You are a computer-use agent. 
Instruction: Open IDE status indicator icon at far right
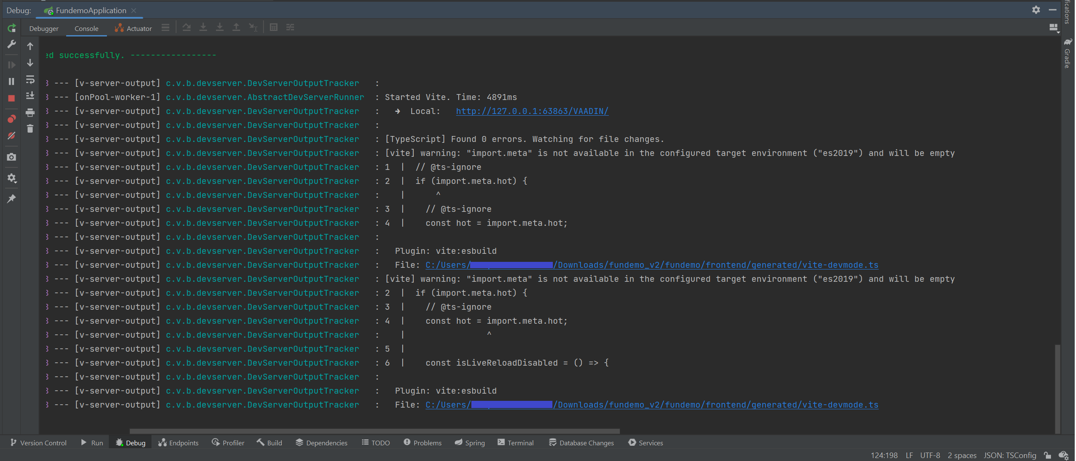pyautogui.click(x=1064, y=455)
